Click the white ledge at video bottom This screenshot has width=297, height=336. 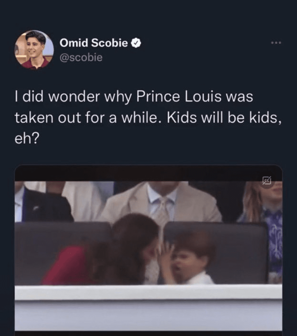click(148, 292)
